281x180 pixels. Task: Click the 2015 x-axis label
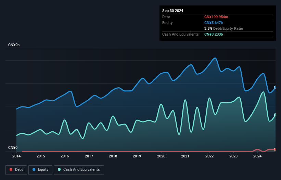pyautogui.click(x=41, y=156)
